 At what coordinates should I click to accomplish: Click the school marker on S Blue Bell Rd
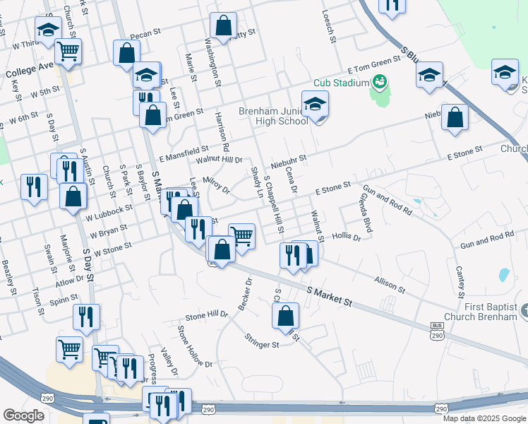click(429, 76)
